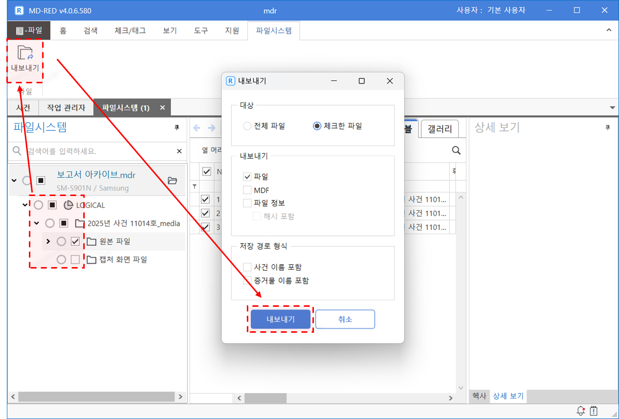Click the 취소 cancel button
619x419 pixels.
tap(345, 319)
